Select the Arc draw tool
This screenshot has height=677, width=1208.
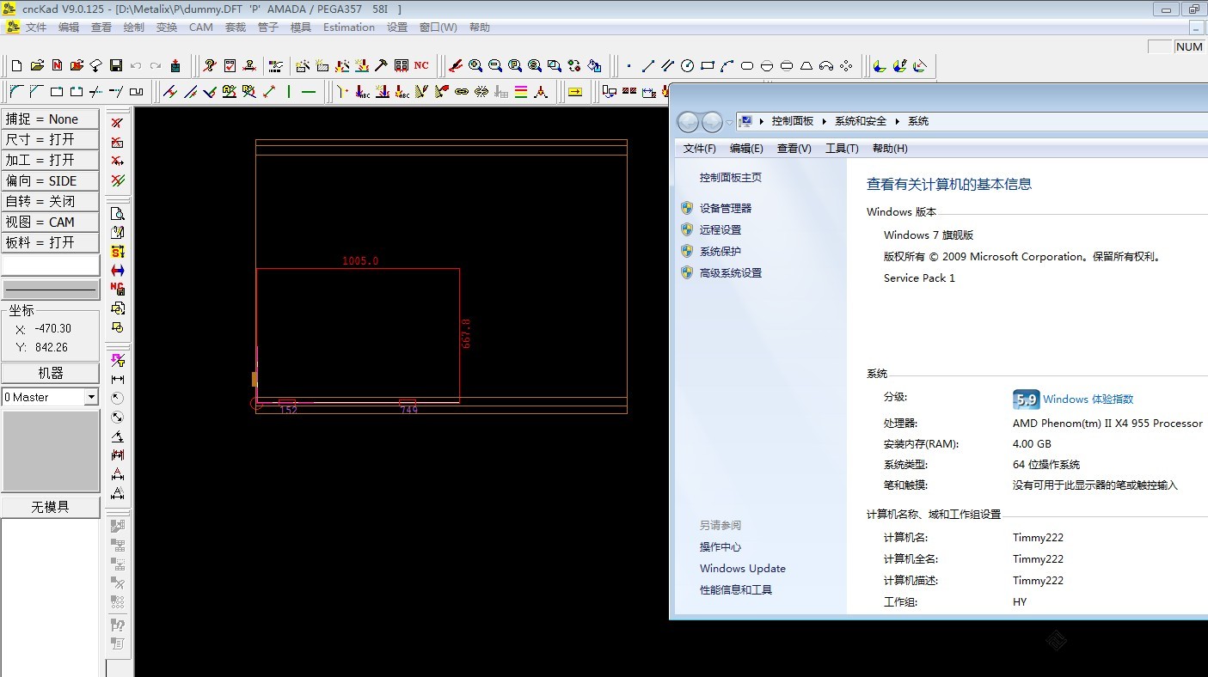[727, 65]
